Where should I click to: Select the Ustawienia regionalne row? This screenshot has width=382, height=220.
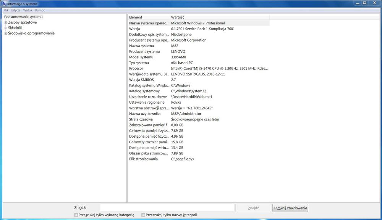(x=199, y=102)
